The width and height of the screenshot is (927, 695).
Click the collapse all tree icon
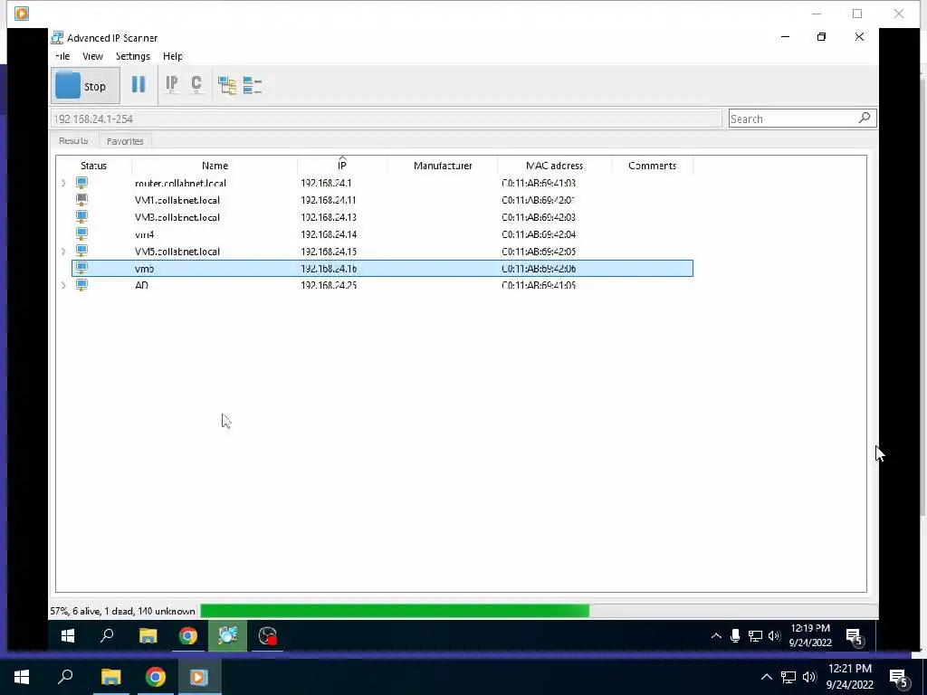pyautogui.click(x=253, y=85)
